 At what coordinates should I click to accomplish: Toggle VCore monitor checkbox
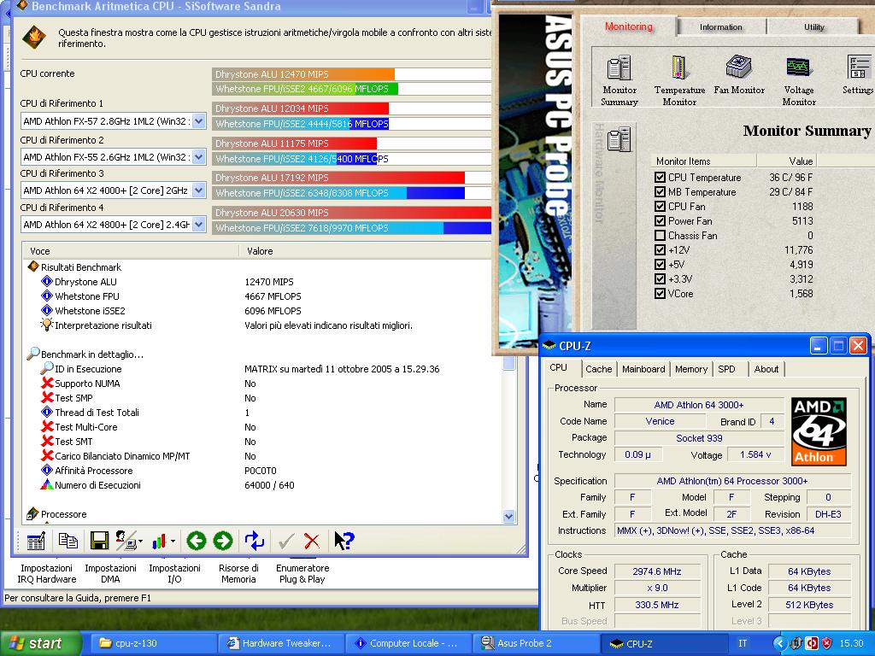click(x=660, y=294)
